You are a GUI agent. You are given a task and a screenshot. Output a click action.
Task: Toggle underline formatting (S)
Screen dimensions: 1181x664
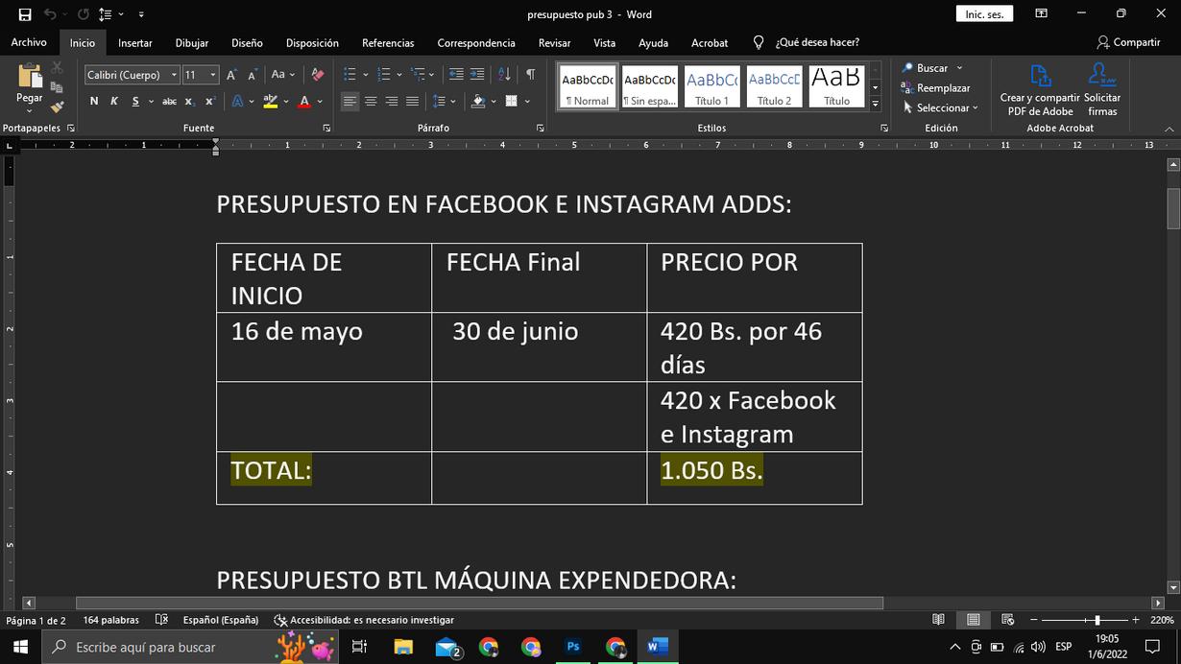[x=135, y=101]
